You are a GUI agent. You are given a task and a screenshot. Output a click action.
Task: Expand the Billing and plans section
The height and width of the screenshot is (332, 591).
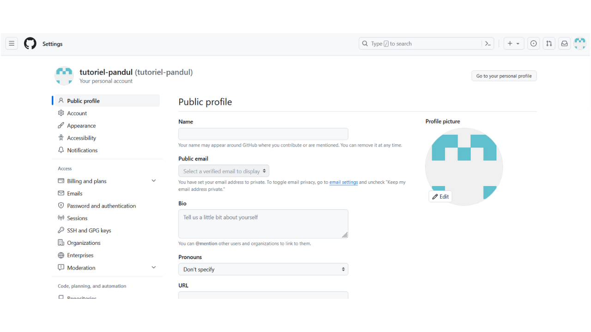[x=153, y=181]
